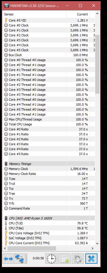Open sensor settings gear button
This screenshot has width=107, height=273.
tap(78, 258)
